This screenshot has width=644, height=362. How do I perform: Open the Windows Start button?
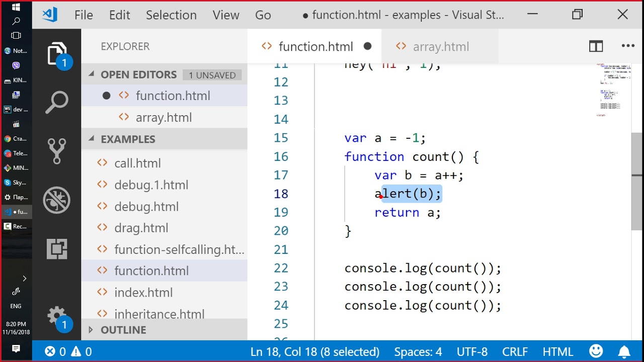pyautogui.click(x=16, y=8)
